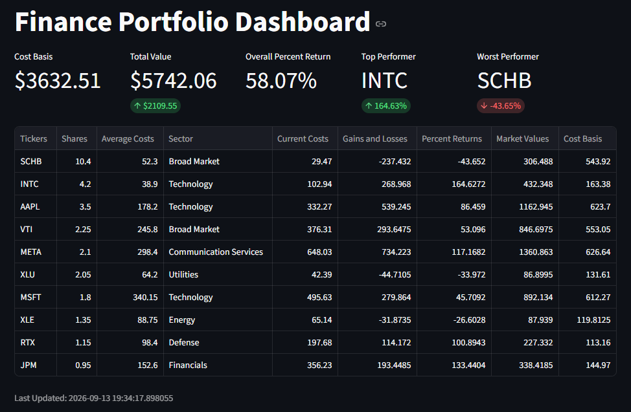Viewport: 631px width, 412px height.
Task: Select the MSFT ticker cell
Action: click(36, 297)
